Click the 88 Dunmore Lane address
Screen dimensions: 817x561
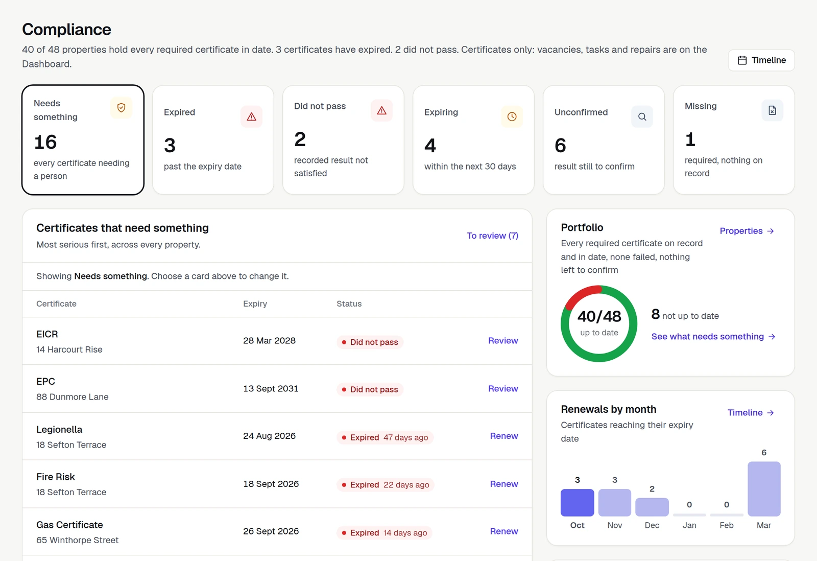point(73,397)
